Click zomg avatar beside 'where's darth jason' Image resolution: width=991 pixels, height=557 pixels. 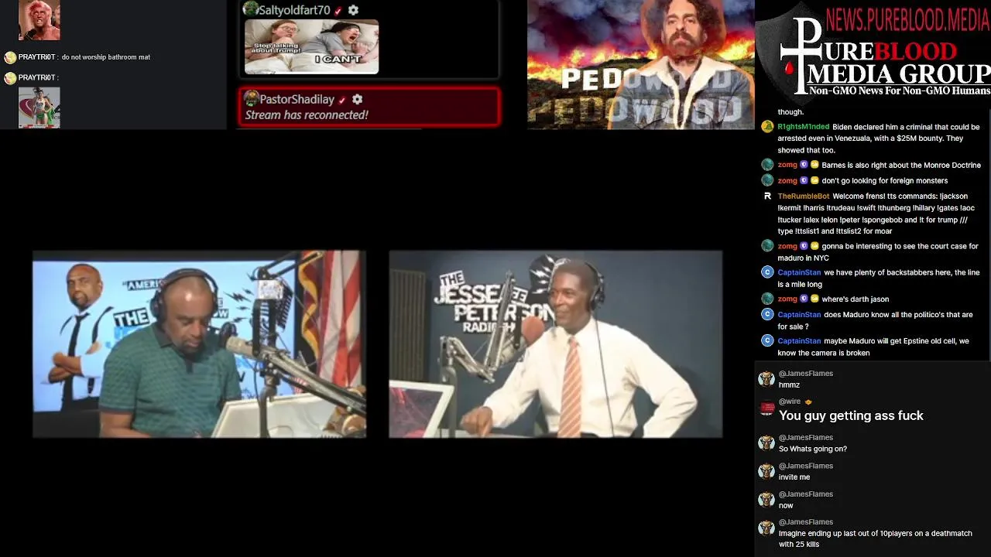point(767,299)
